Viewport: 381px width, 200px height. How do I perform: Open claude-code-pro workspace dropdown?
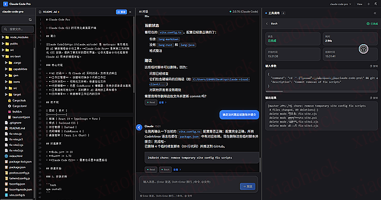pos(341,4)
